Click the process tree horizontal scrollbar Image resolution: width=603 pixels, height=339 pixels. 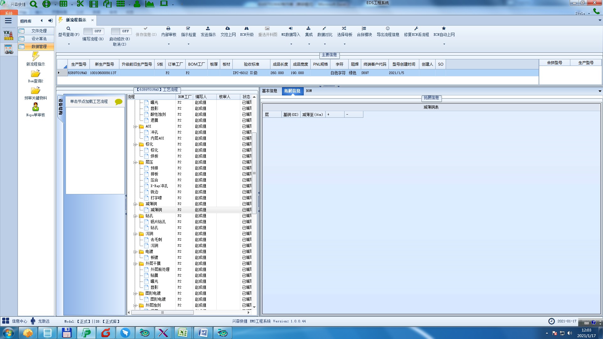(x=162, y=312)
